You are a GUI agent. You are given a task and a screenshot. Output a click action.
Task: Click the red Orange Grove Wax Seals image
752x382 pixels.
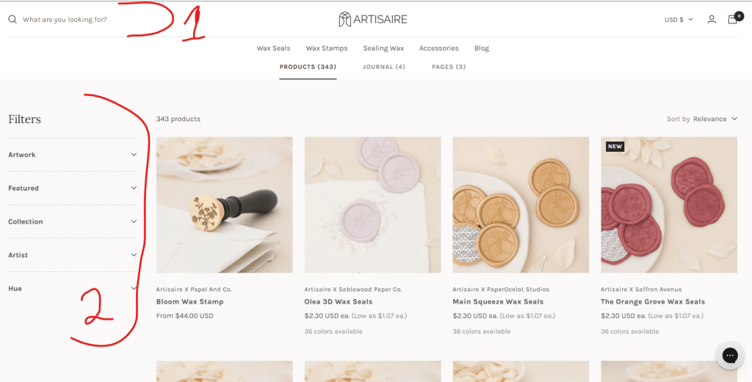click(x=669, y=205)
